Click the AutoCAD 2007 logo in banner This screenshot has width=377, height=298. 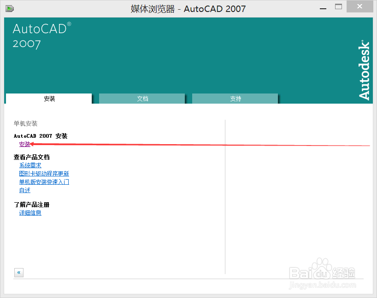[42, 35]
